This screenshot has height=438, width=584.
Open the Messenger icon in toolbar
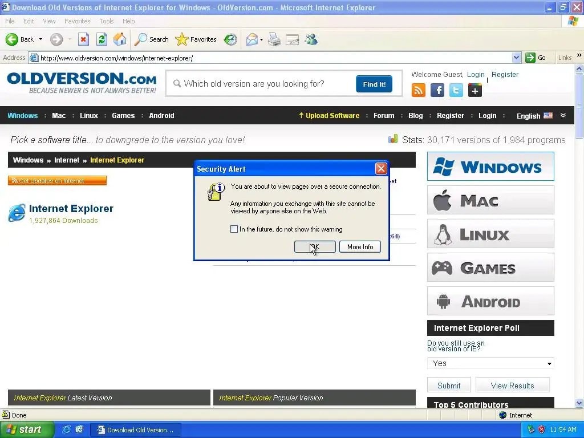[x=311, y=39]
